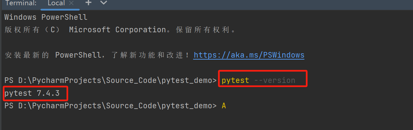Click the 版权所有 (C) text
Image resolution: width=413 pixels, height=130 pixels.
[x=32, y=30]
